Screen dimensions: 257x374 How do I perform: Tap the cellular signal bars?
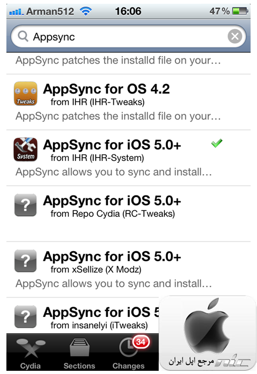pyautogui.click(x=16, y=12)
